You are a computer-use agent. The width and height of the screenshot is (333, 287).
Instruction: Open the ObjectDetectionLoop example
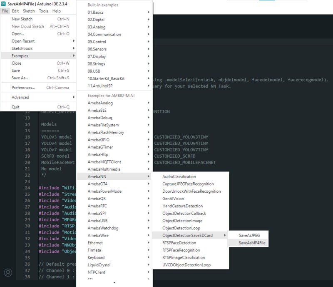pyautogui.click(x=190, y=228)
